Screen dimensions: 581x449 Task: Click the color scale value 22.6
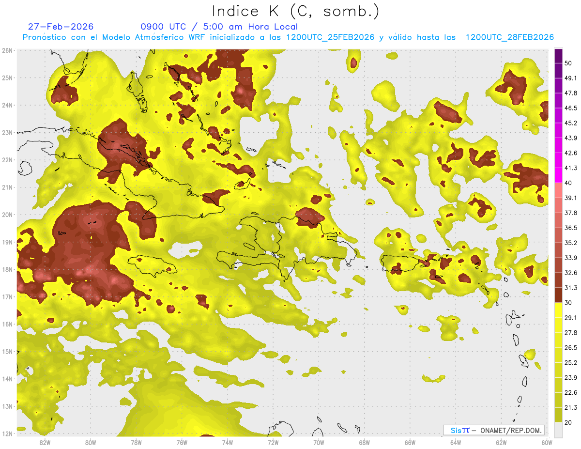pyautogui.click(x=571, y=393)
